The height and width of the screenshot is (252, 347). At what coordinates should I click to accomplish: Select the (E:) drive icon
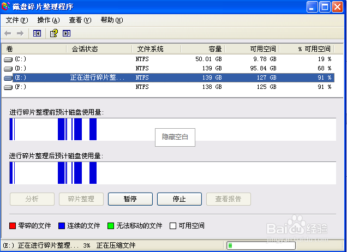[8, 78]
